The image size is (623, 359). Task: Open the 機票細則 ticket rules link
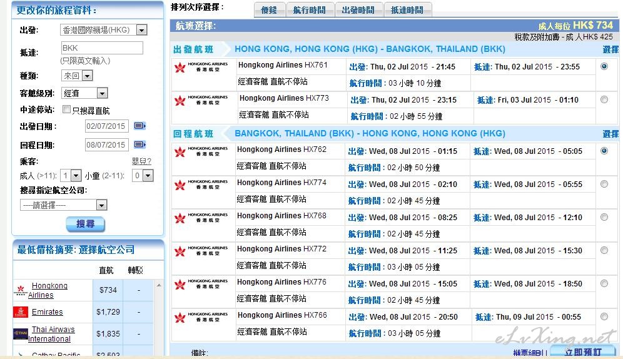pyautogui.click(x=528, y=353)
